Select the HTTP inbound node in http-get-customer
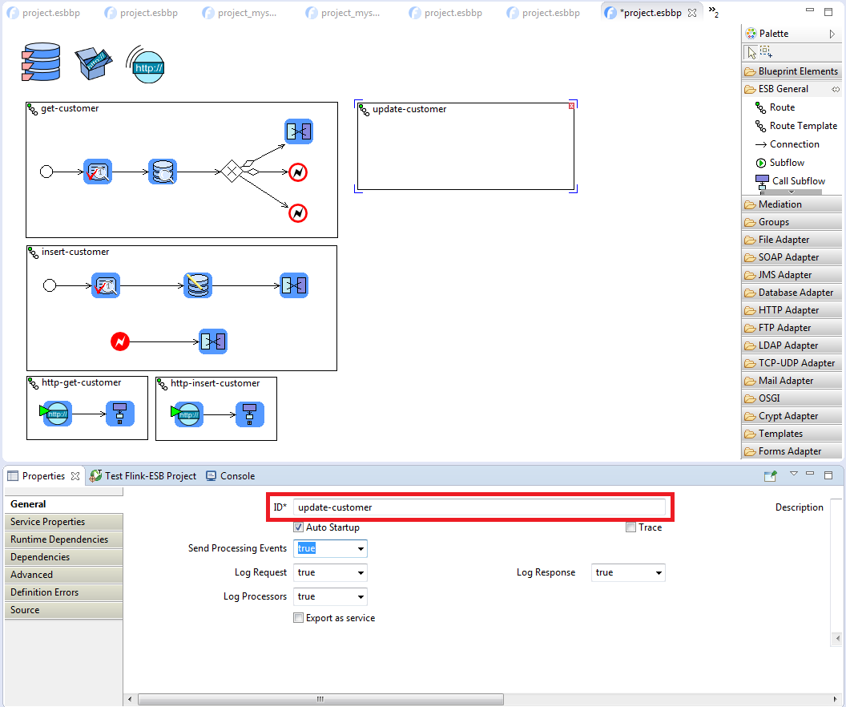Screen dimensions: 846x707 [x=57, y=414]
